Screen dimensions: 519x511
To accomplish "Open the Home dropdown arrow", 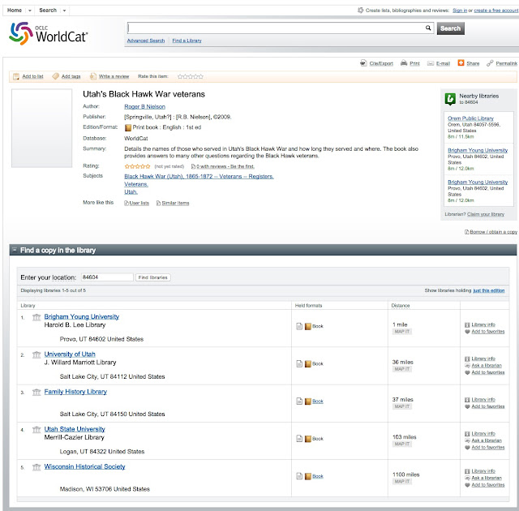I will 30,11.
